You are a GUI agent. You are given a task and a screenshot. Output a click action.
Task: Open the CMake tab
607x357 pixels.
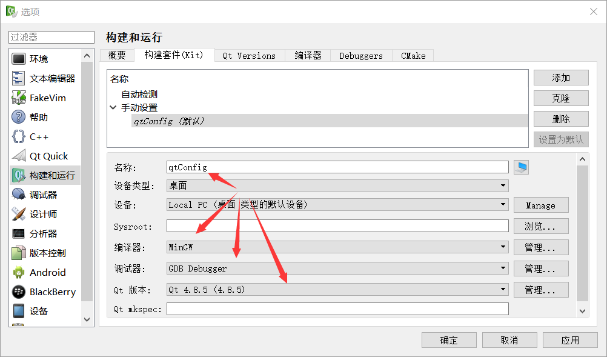pos(413,56)
